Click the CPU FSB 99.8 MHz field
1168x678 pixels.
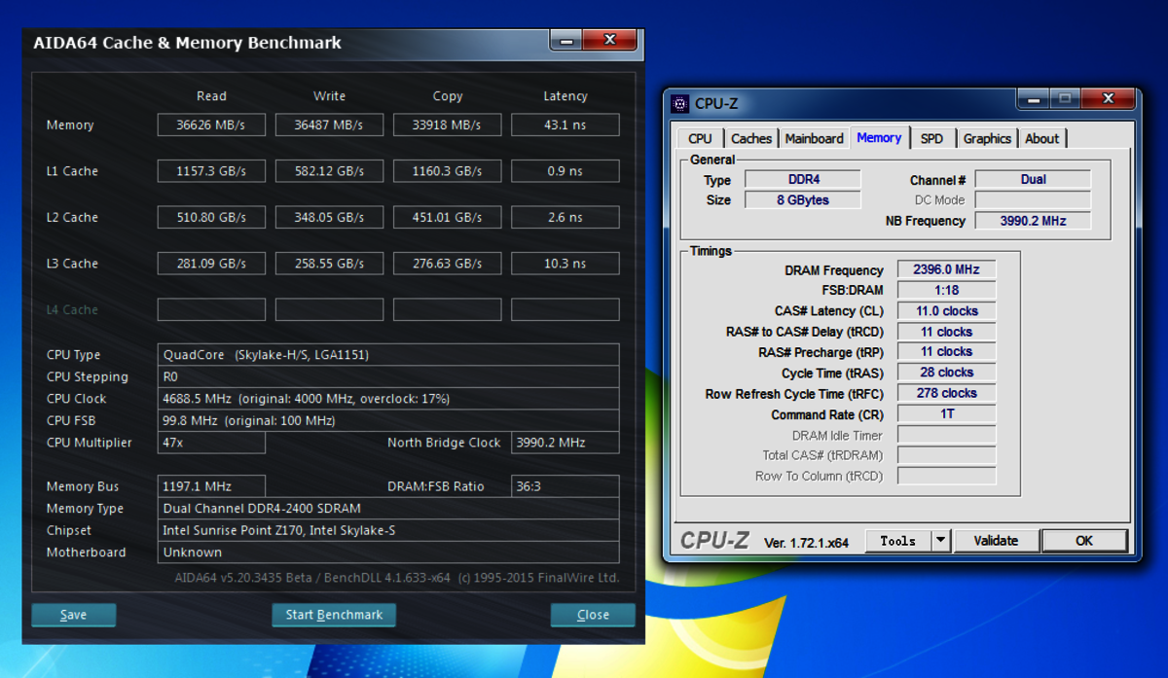click(388, 420)
